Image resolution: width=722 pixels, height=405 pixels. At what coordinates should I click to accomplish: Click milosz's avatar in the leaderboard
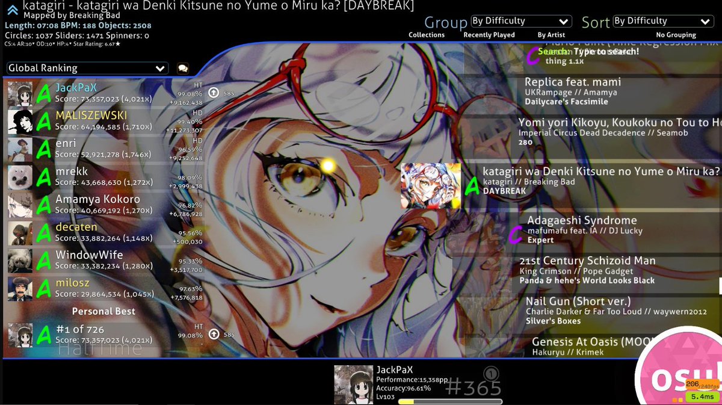20,289
